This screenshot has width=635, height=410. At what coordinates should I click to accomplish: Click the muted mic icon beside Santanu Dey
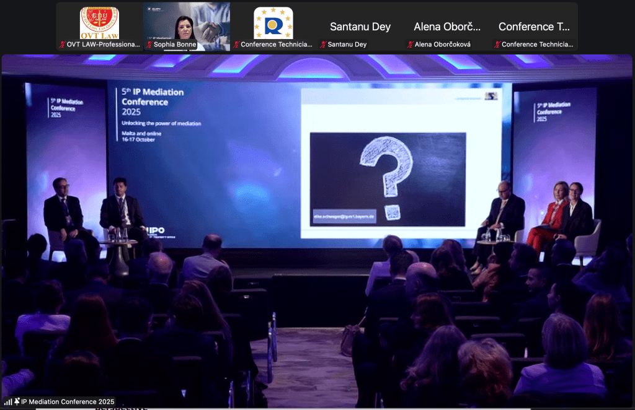[x=323, y=45]
